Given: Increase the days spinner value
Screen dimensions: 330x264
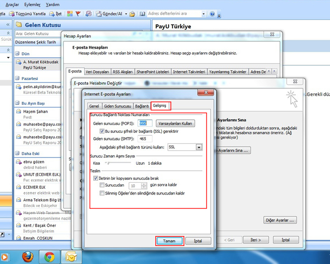Looking at the screenshot, I should point(144,184).
